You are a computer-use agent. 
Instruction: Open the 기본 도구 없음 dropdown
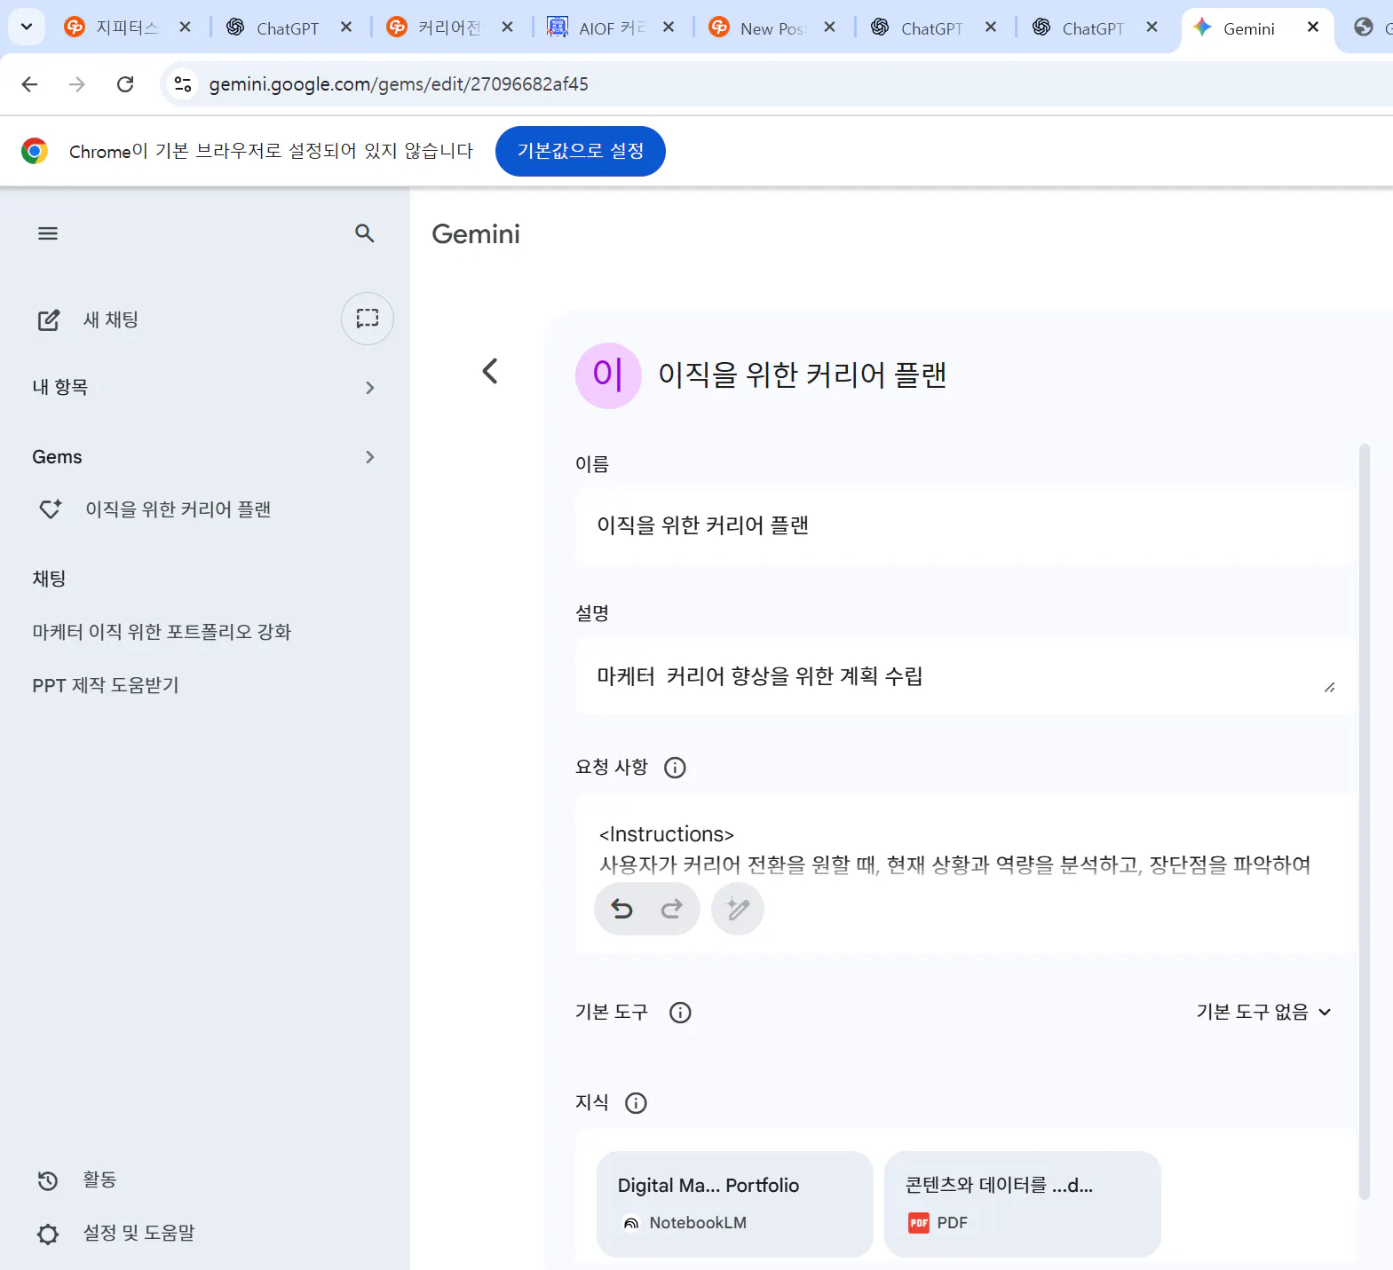[1263, 1012]
